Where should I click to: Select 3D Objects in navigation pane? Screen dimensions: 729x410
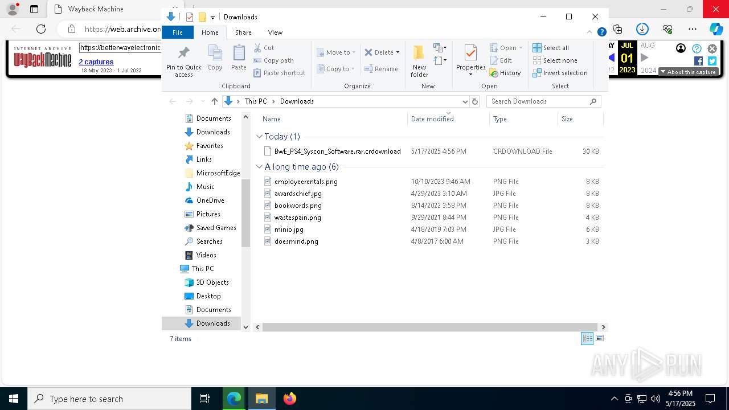212,282
